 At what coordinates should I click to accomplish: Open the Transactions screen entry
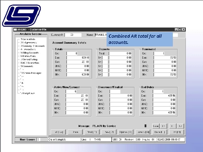28,49
